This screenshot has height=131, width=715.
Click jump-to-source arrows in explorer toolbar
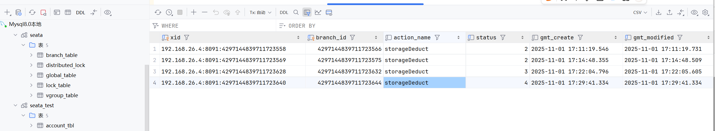click(94, 13)
